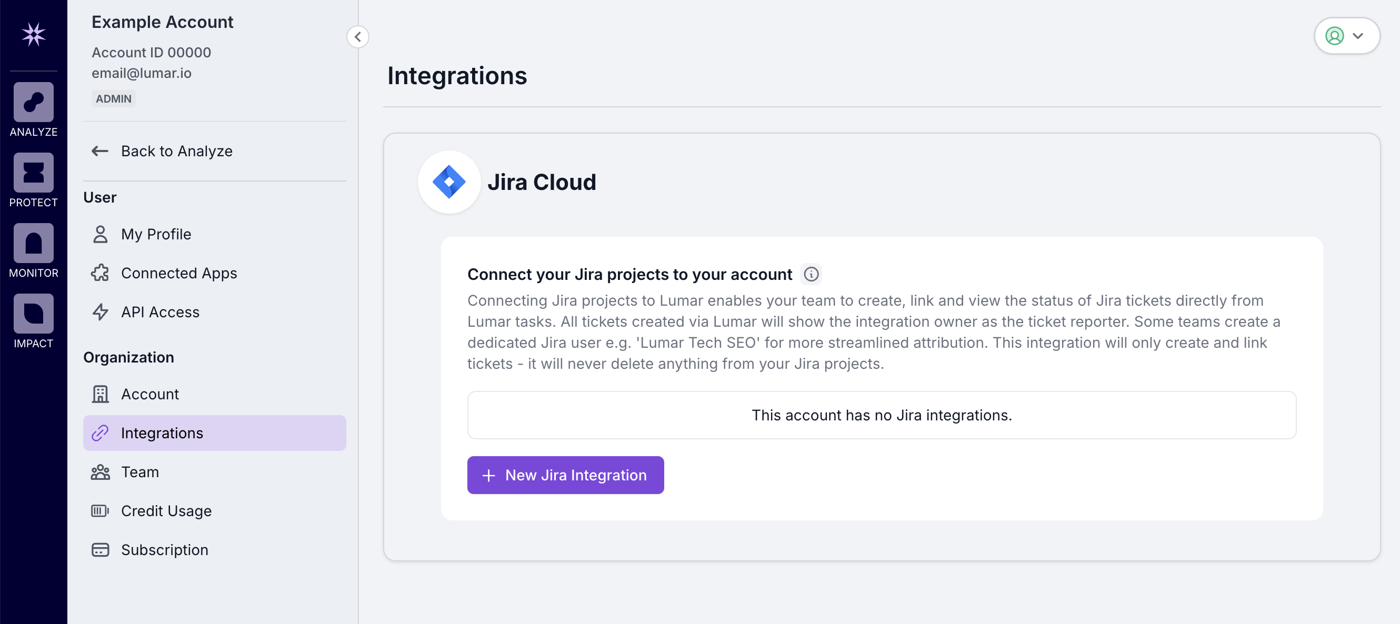Screen dimensions: 1400x624
Task: Open the Team page
Action: pyautogui.click(x=139, y=472)
